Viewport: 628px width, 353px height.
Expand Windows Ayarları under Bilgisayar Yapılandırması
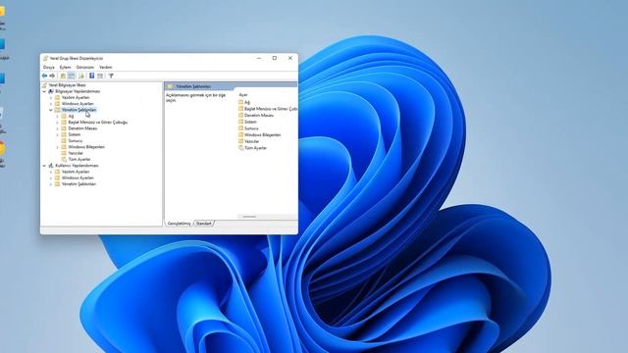point(51,104)
